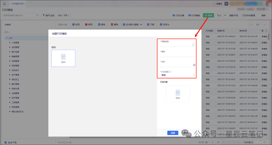Switch to the 打印模板列表 tab

17,4
